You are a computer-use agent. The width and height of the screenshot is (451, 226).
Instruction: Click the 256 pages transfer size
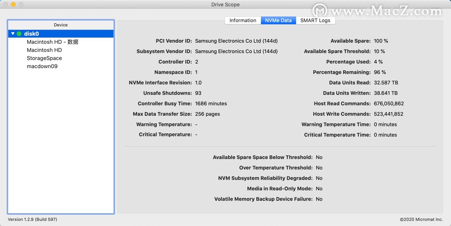[207, 114]
